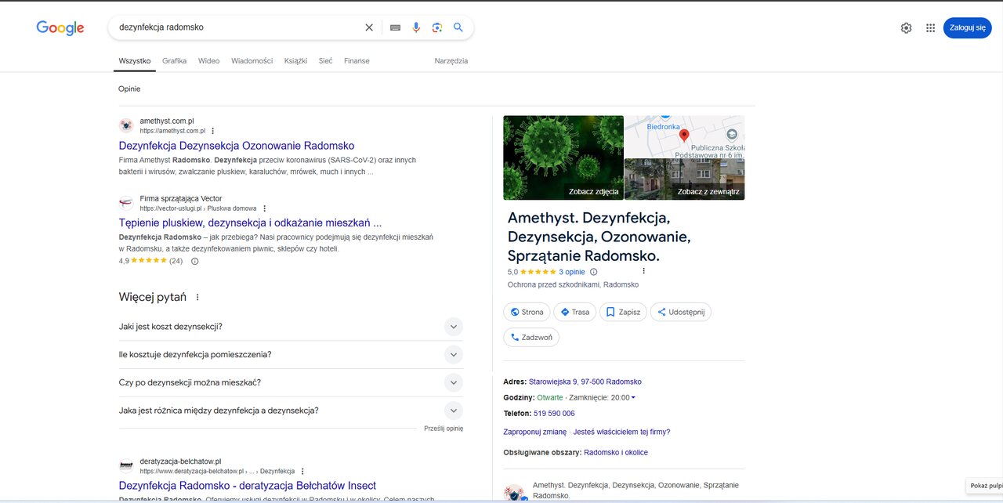Open Google apps grid icon
This screenshot has height=503, width=1003.
pos(930,28)
